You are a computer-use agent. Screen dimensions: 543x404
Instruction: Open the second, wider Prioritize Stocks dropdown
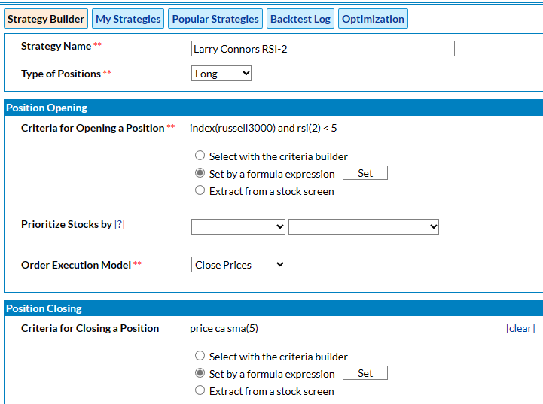[x=363, y=226]
